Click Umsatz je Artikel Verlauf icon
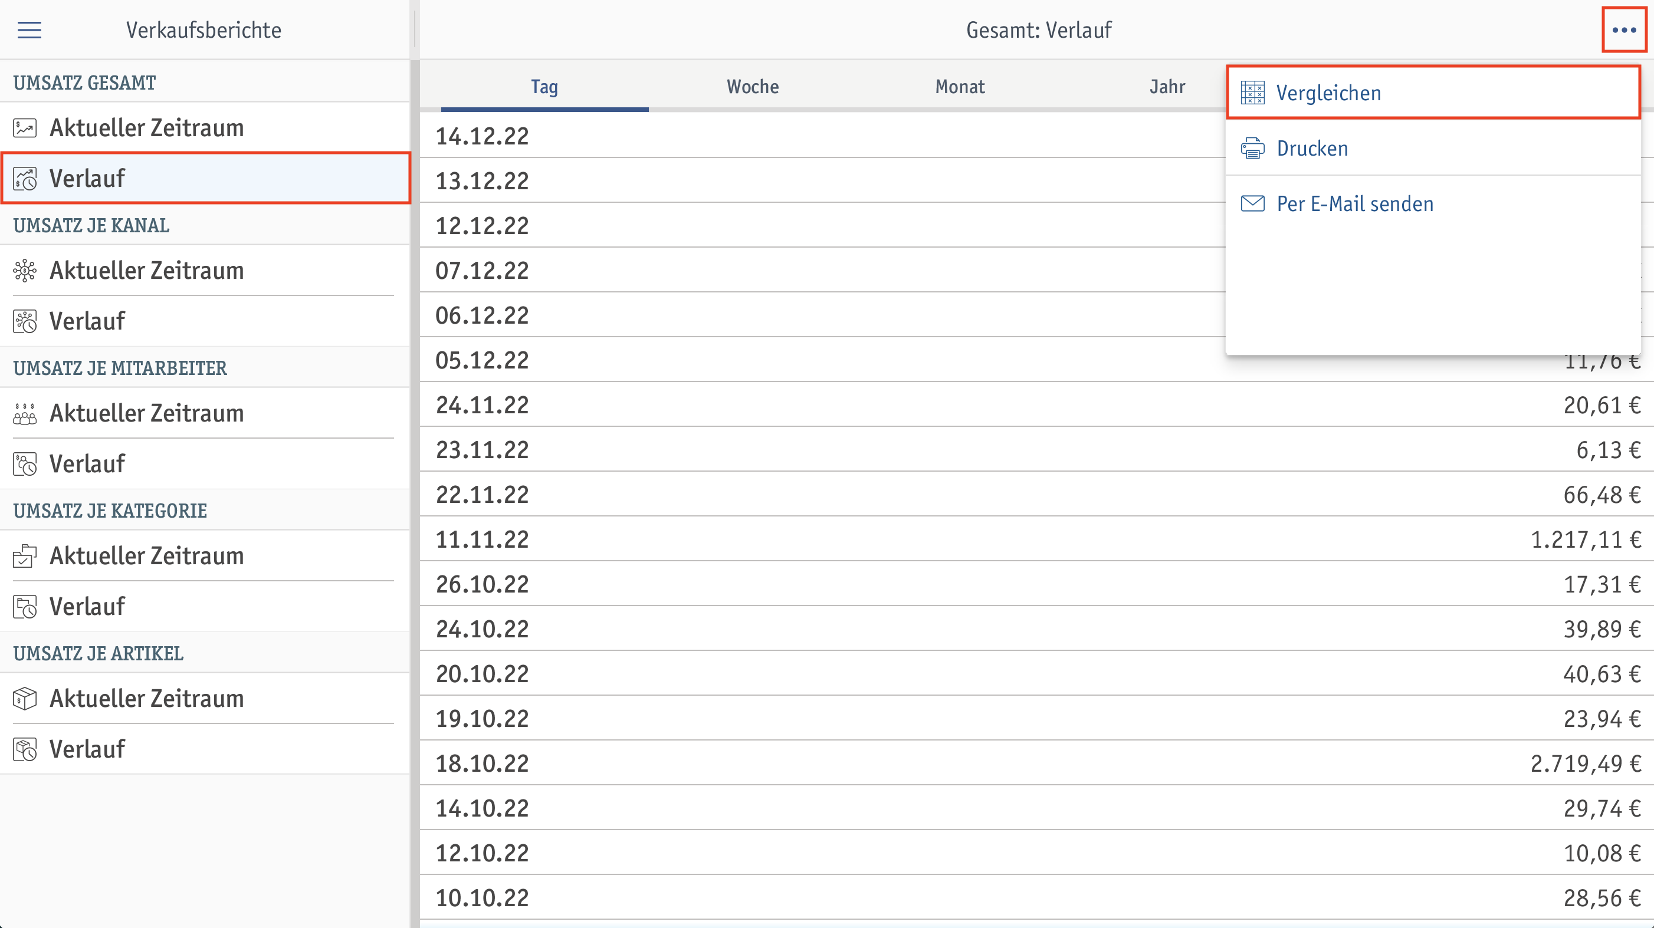 coord(25,749)
